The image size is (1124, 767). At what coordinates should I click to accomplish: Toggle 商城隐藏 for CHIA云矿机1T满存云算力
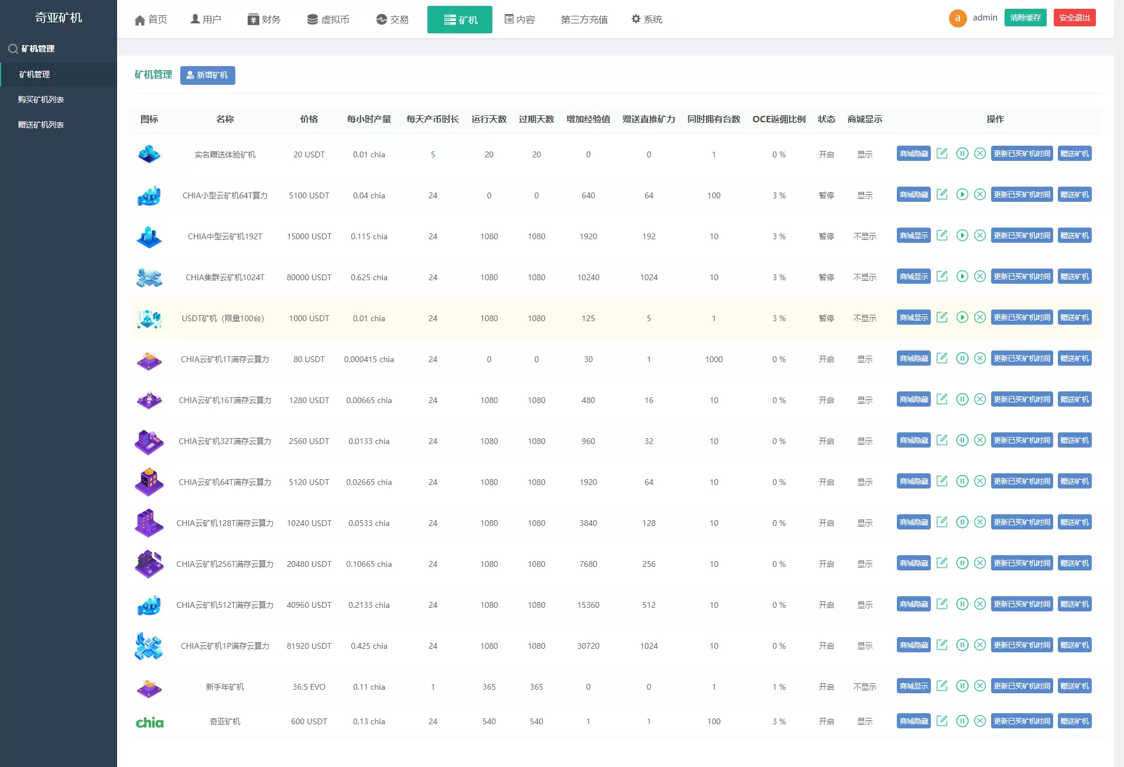point(913,358)
